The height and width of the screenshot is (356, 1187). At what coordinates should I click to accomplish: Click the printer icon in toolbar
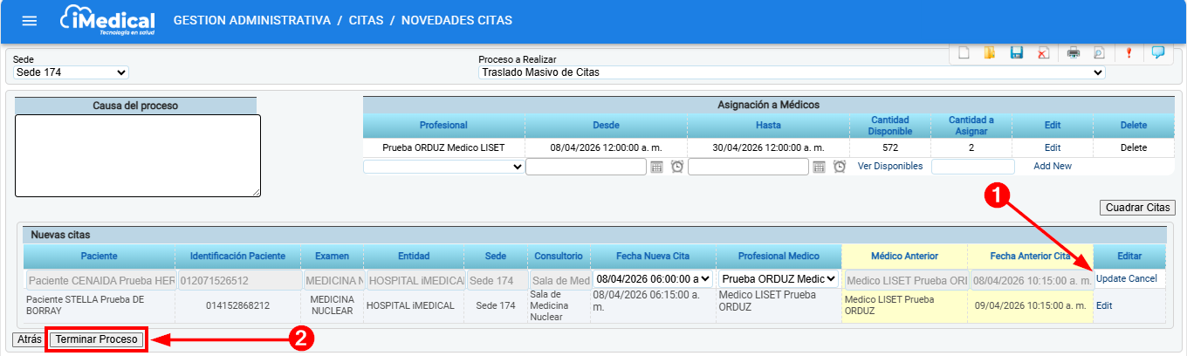pyautogui.click(x=1074, y=52)
